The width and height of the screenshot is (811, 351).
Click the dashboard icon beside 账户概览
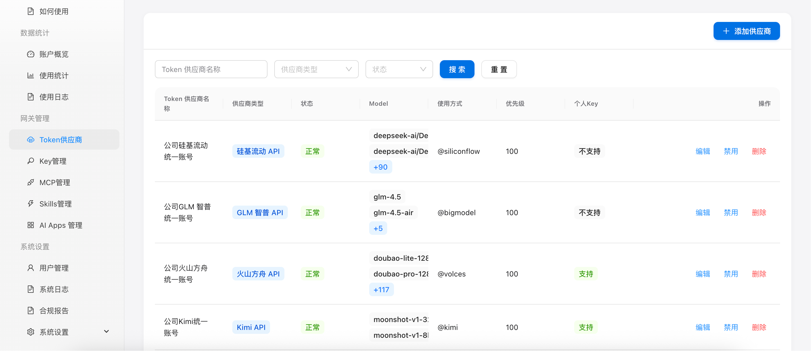(x=30, y=54)
